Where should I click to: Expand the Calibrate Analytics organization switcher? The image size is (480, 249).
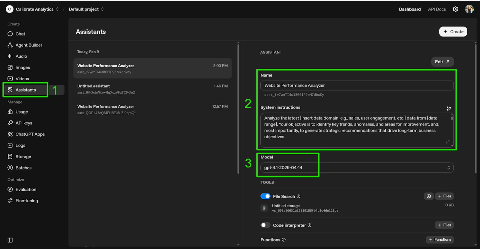(x=57, y=9)
